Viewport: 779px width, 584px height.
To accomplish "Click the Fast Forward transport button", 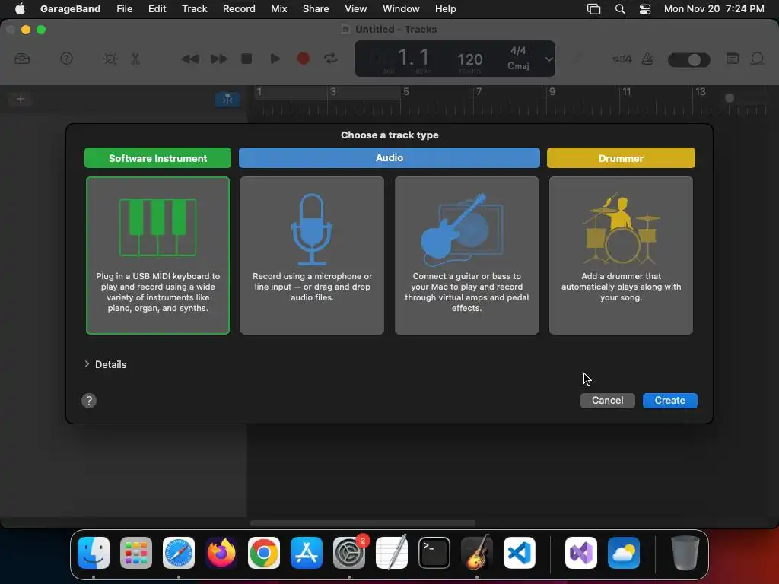I will click(218, 59).
